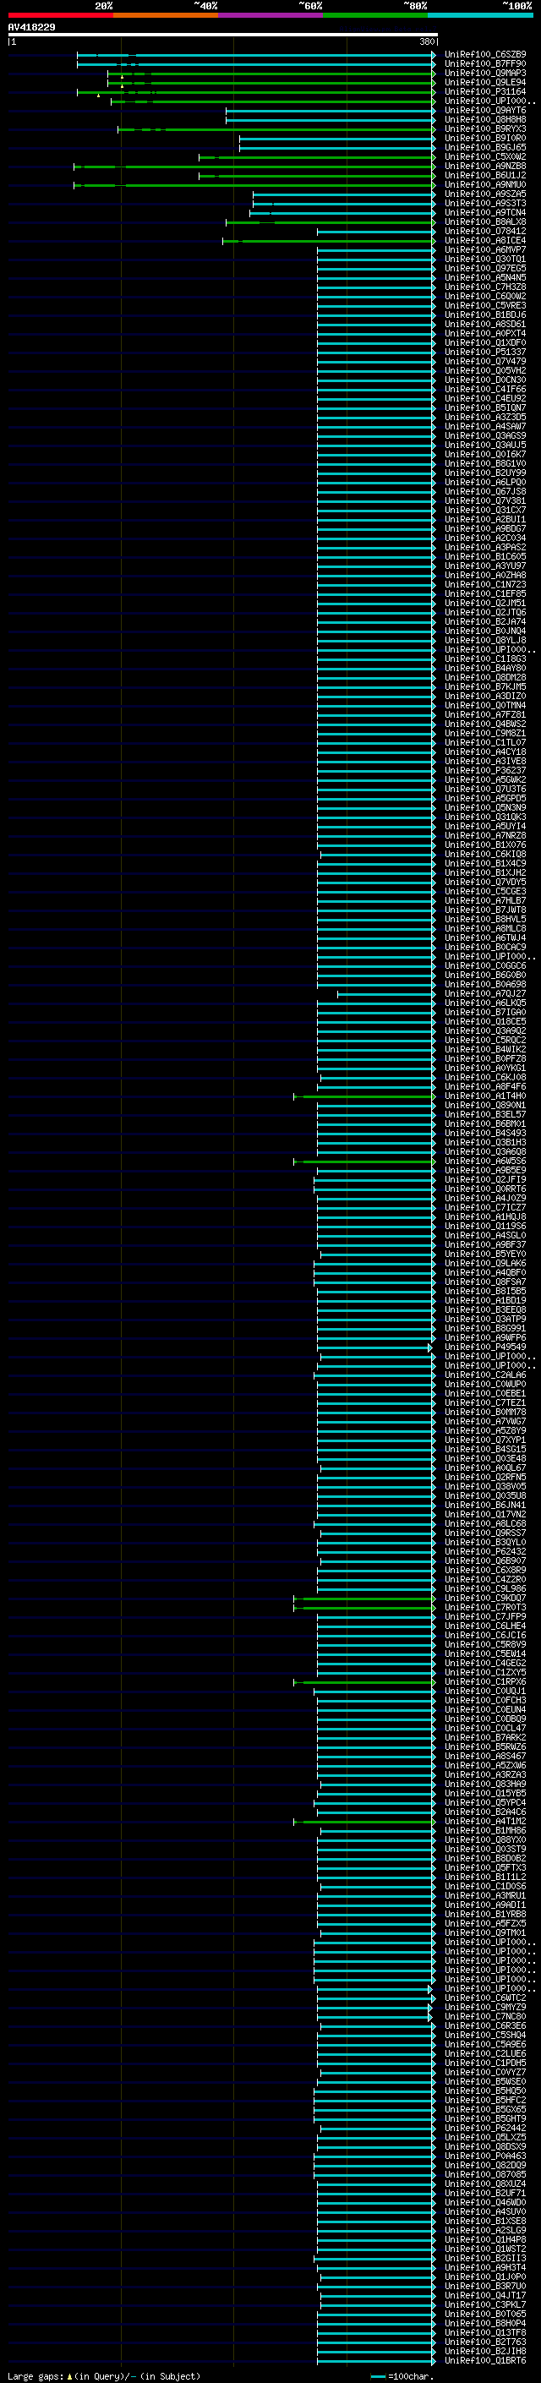Image resolution: width=541 pixels, height=2383 pixels.
Task: Click label UniRef100_A9TCN4
Action: pos(485,213)
